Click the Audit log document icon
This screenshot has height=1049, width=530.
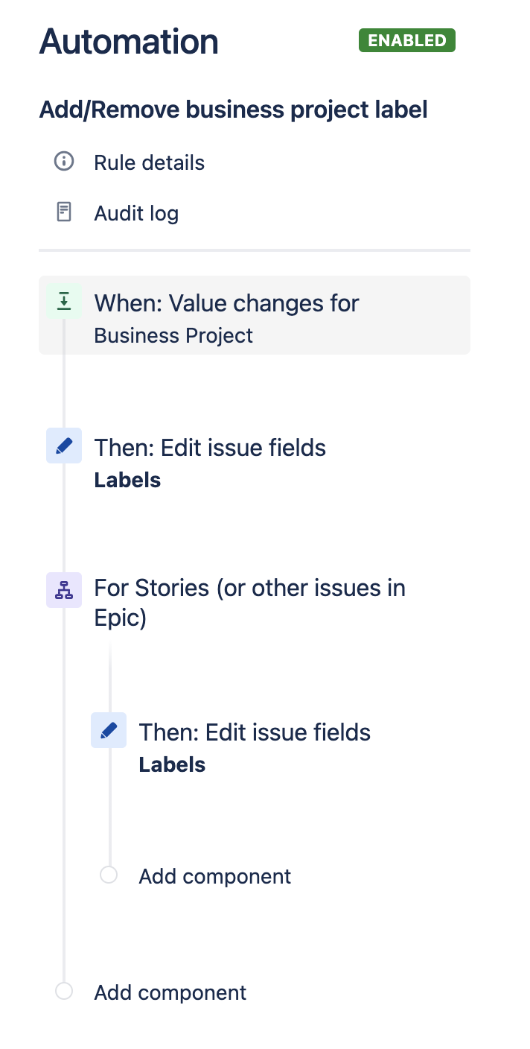click(x=64, y=212)
